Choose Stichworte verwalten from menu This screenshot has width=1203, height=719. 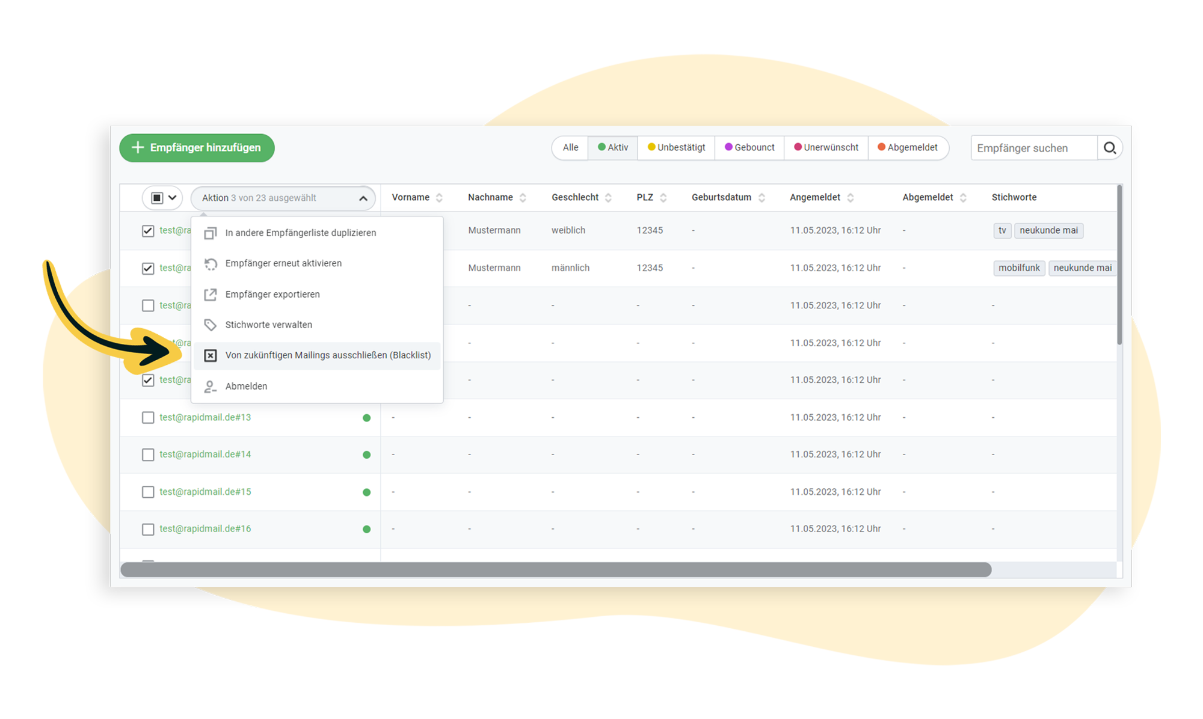(x=268, y=325)
